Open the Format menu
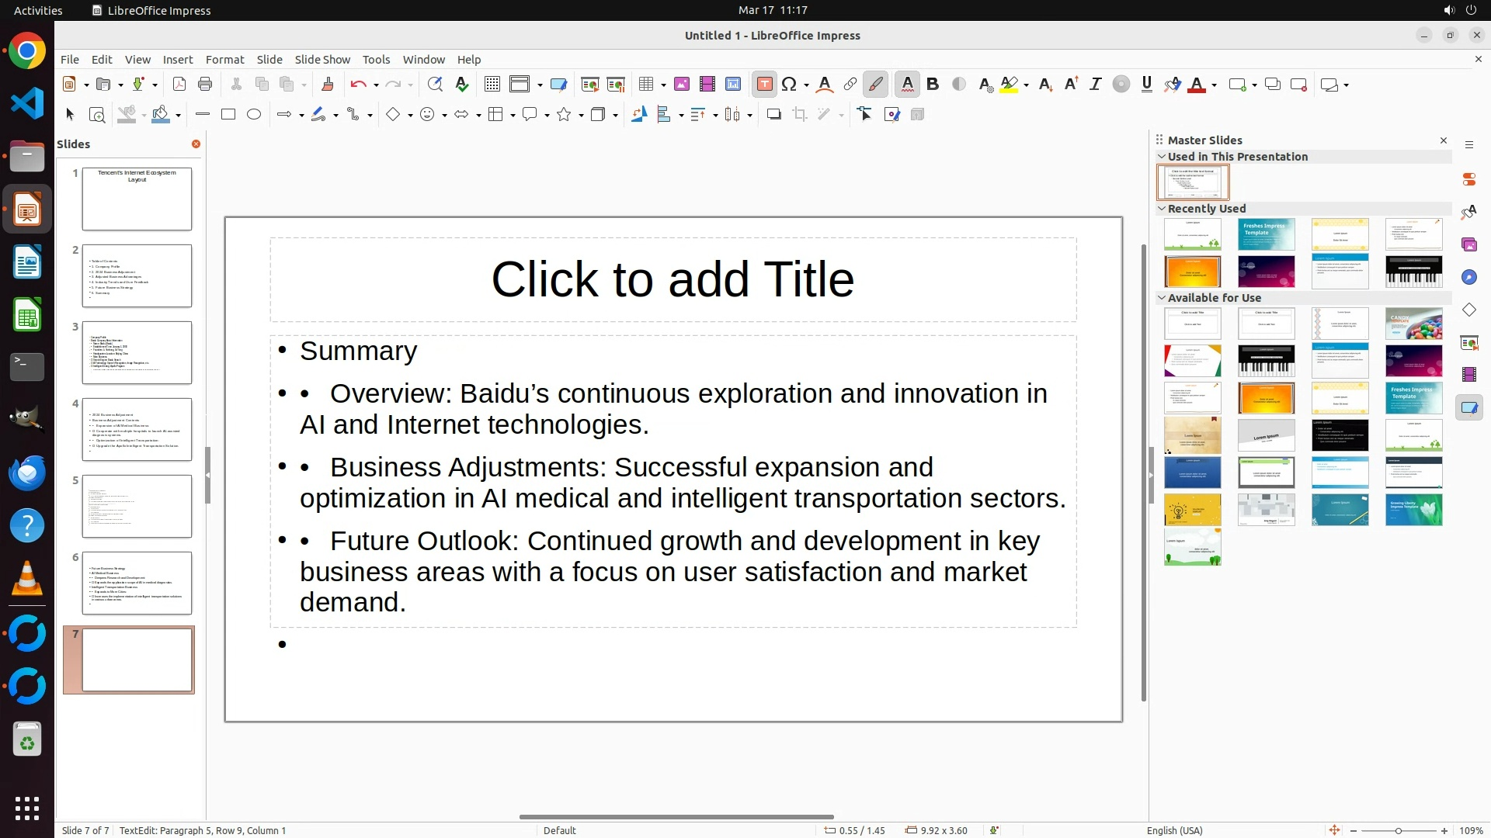This screenshot has height=838, width=1491. tap(224, 60)
